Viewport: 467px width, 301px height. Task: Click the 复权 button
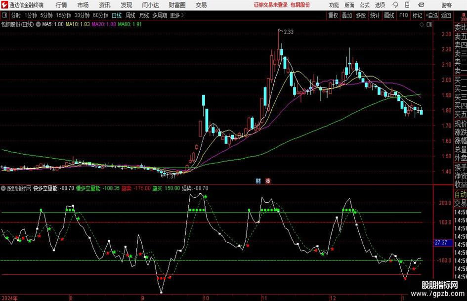coord(333,15)
